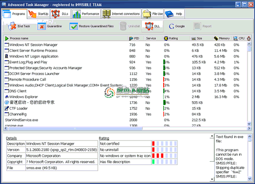Screen dimensions: 255x184
Task: Switch to the File Use tab
Action: (153, 14)
